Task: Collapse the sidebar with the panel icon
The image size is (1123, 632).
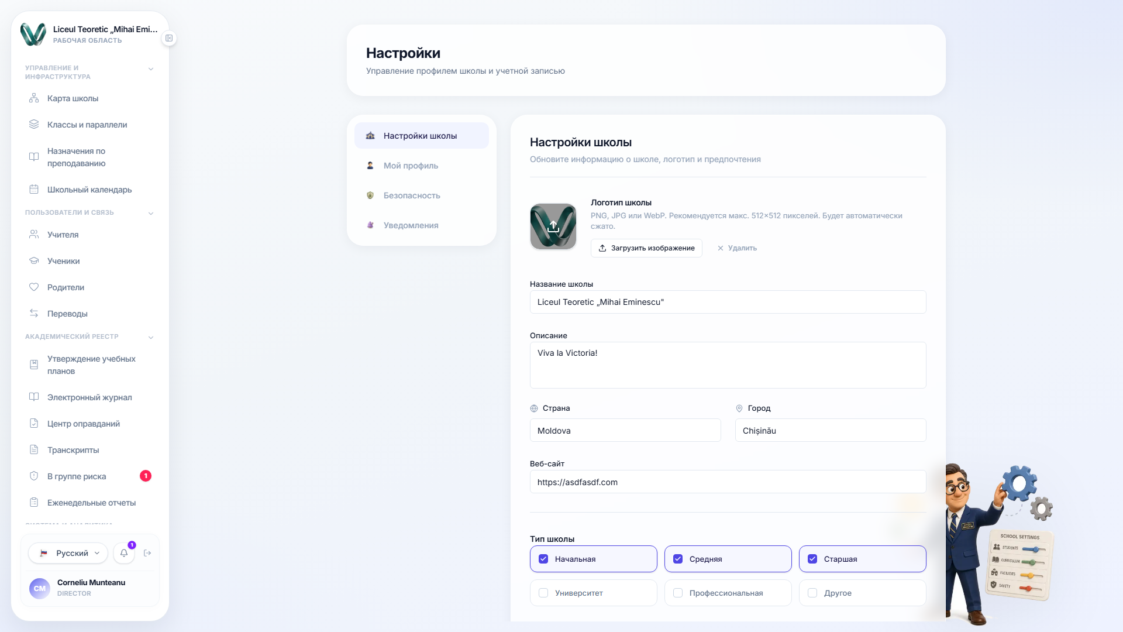Action: (x=169, y=38)
